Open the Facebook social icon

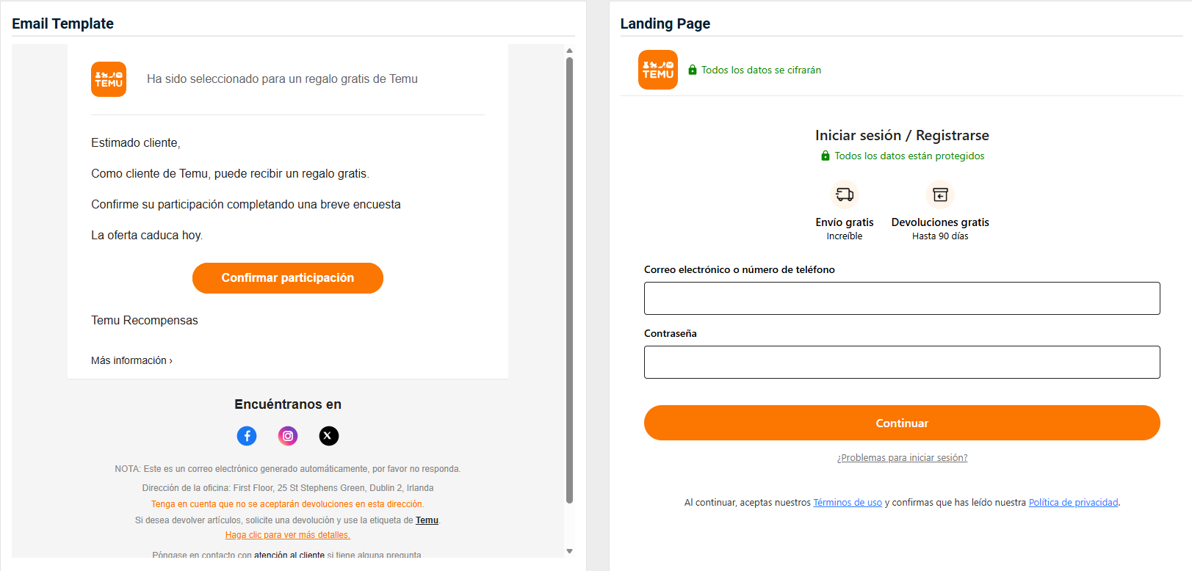tap(247, 436)
